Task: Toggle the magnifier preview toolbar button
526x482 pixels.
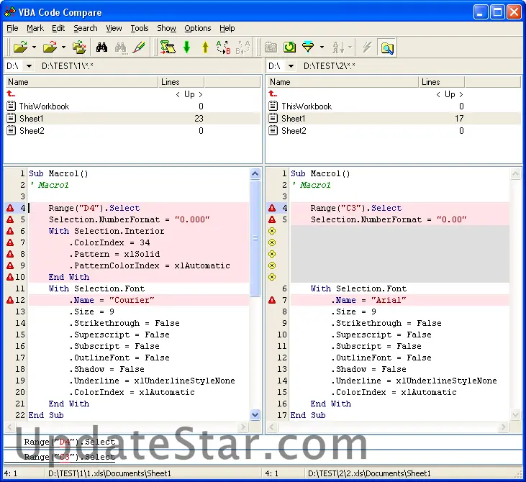Action: coord(387,47)
